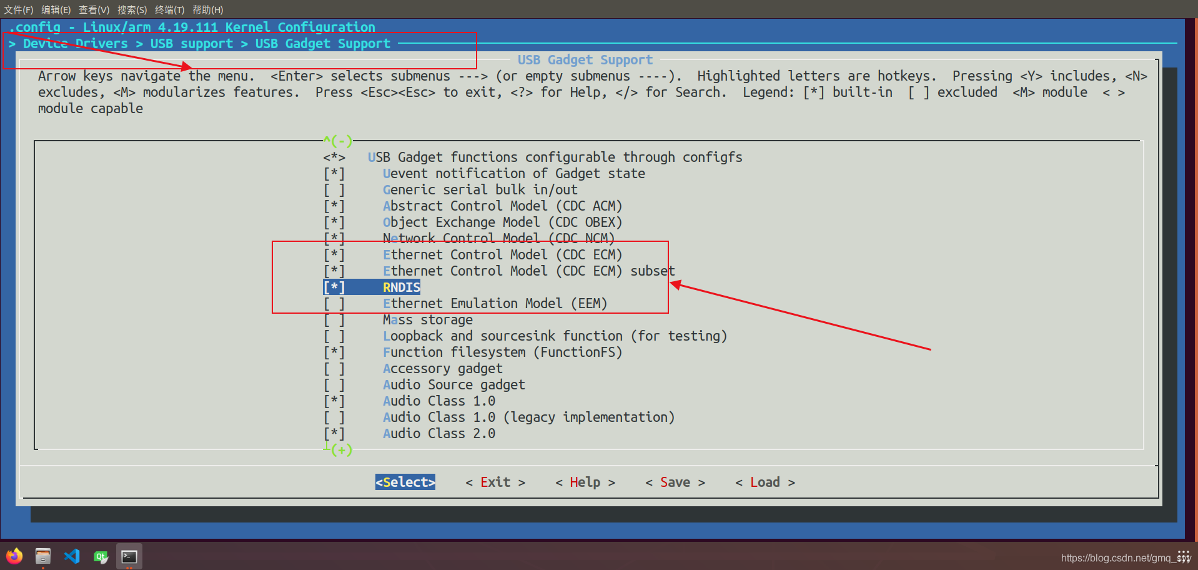
Task: Click 'USB support' in the breadcrumb path
Action: tap(192, 43)
